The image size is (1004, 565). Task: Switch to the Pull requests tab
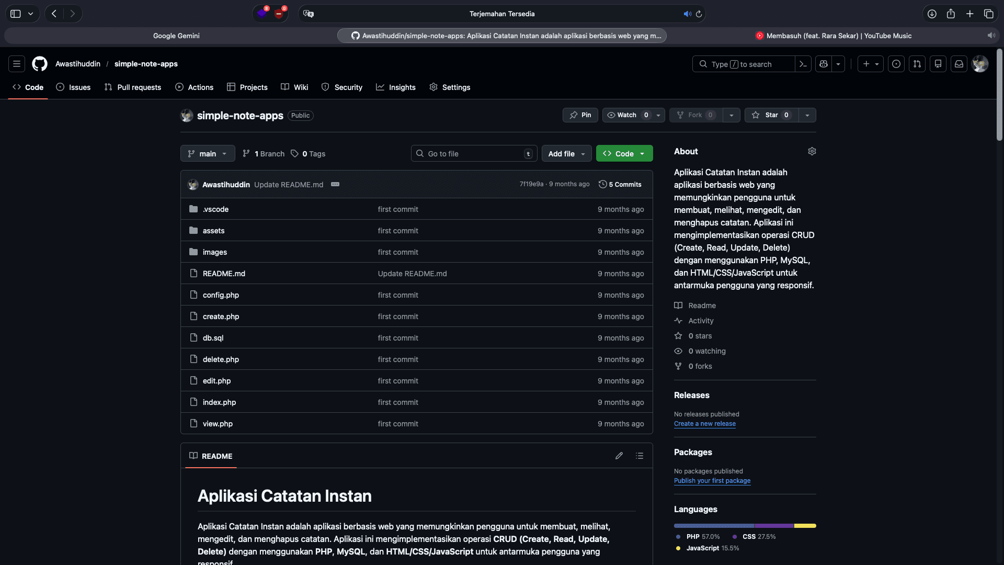click(133, 87)
